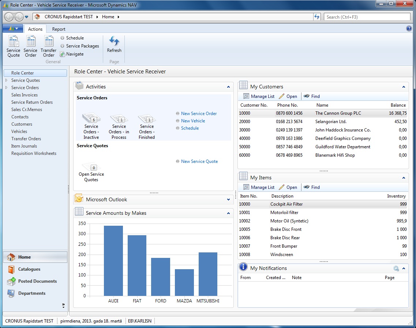416x328 pixels.
Task: Open the navigation history dropdown arrow
Action: click(x=27, y=17)
